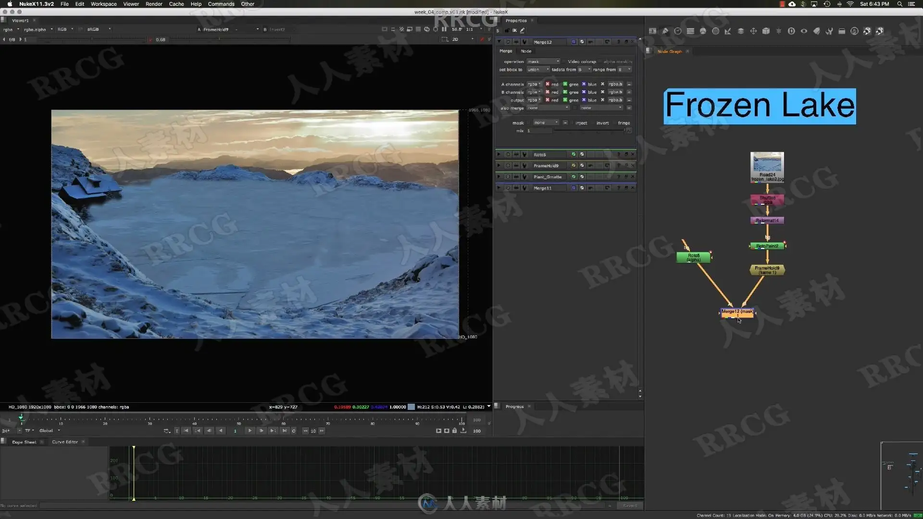Click the Revert button in Curve Editor
Screen dimensions: 923x519
click(630, 506)
